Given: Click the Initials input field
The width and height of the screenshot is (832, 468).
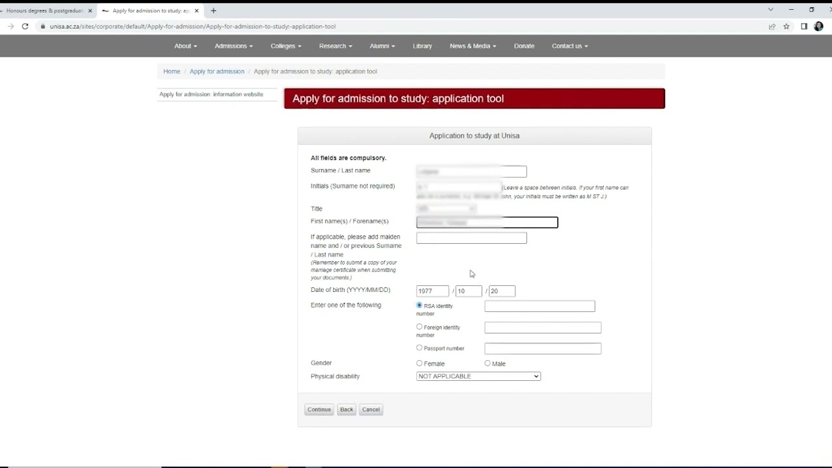Looking at the screenshot, I should click(x=458, y=187).
